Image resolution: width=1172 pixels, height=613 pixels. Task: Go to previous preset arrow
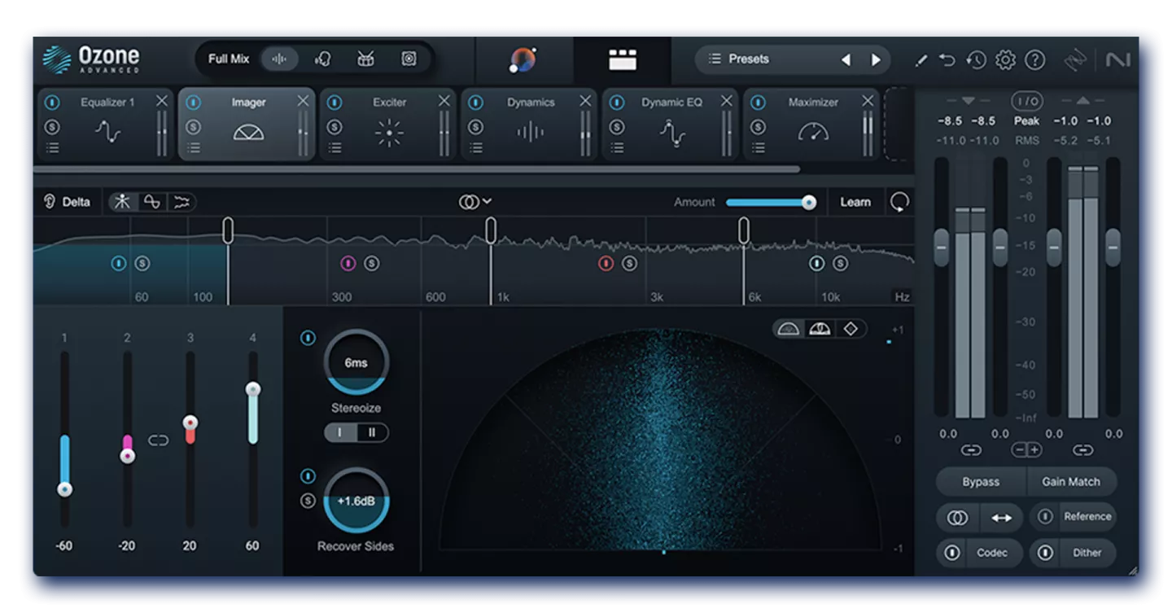tap(846, 59)
